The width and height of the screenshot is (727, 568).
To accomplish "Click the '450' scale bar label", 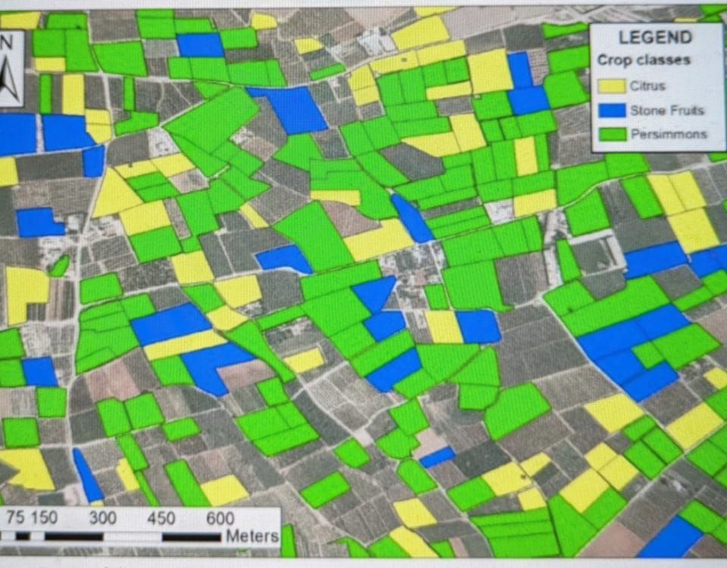I will coord(161,518).
